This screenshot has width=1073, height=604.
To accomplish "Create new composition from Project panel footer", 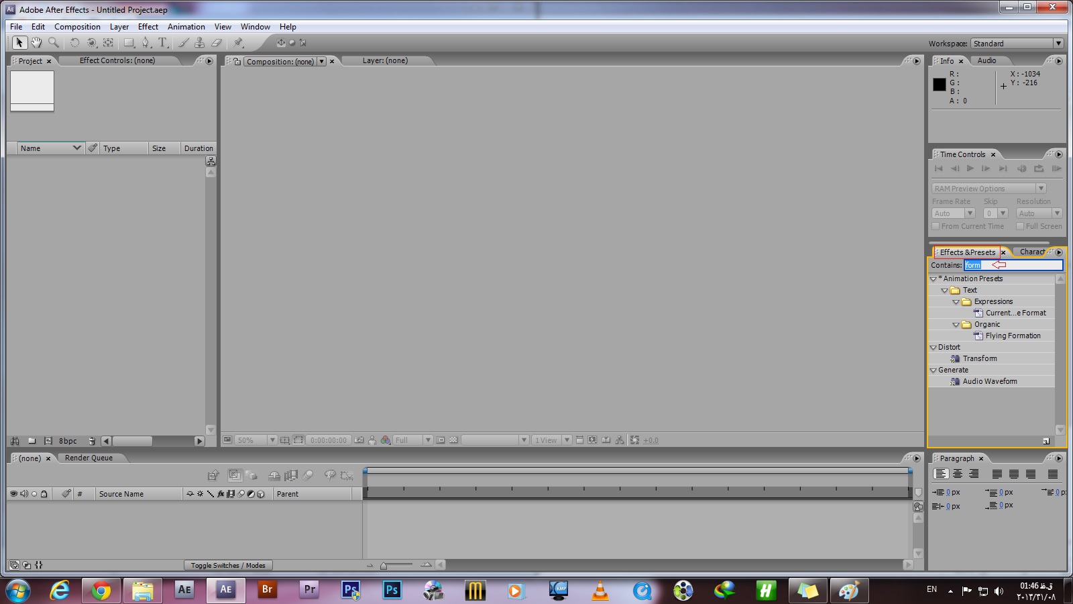I will point(48,441).
